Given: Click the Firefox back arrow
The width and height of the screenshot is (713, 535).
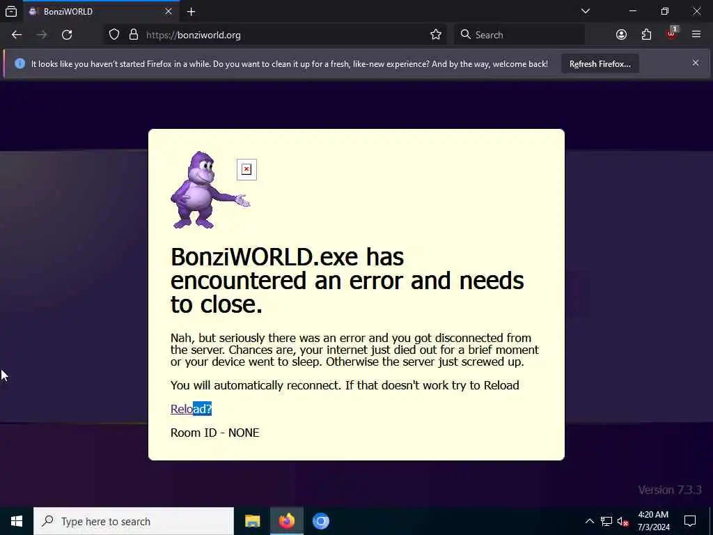Looking at the screenshot, I should 17,35.
